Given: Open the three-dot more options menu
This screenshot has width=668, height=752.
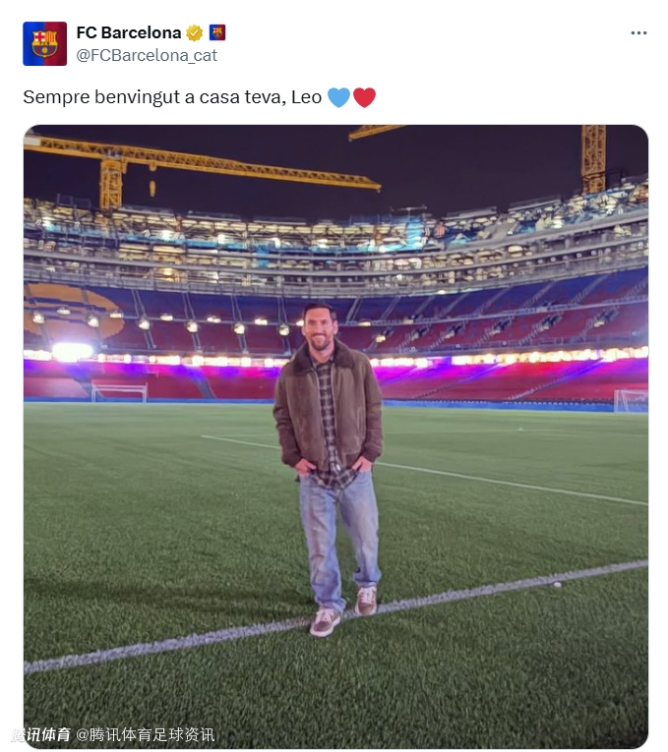Looking at the screenshot, I should (638, 33).
